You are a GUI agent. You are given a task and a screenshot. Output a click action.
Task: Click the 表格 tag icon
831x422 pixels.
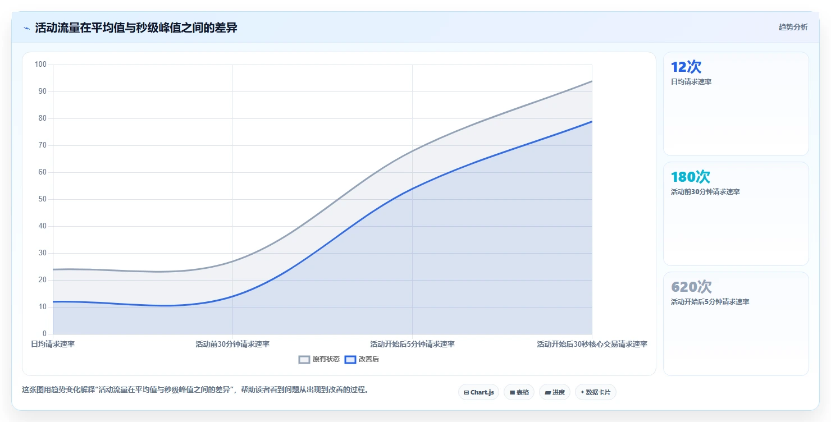(x=512, y=393)
